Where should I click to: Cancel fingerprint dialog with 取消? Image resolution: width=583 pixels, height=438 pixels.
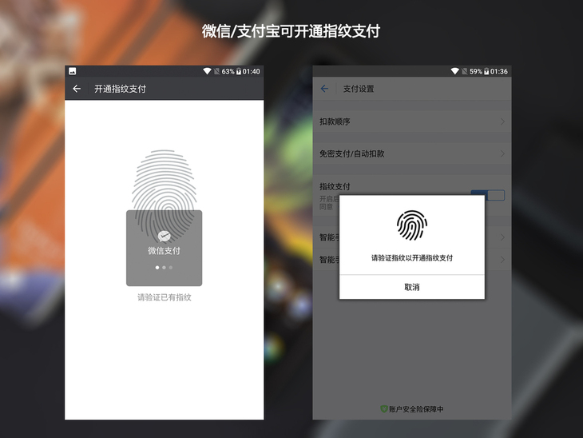pyautogui.click(x=412, y=287)
